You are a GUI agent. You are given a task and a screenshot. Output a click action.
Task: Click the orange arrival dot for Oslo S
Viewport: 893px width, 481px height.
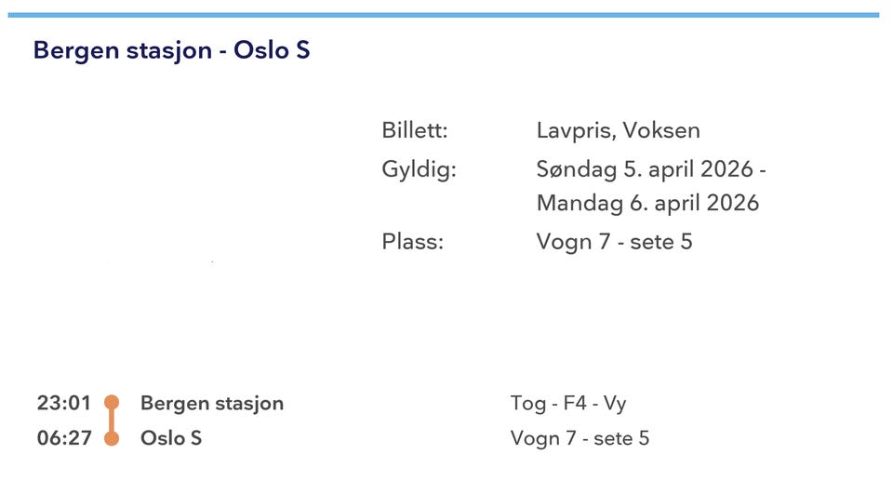112,438
